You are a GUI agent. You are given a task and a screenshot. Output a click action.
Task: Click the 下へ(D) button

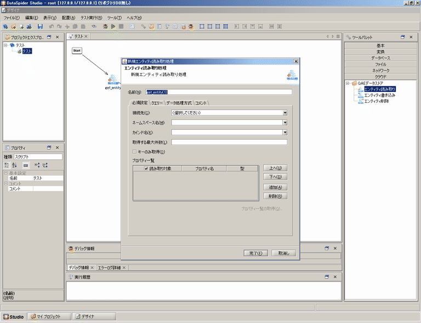275,177
